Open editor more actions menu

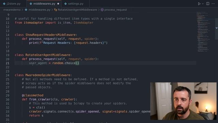click(x=213, y=4)
